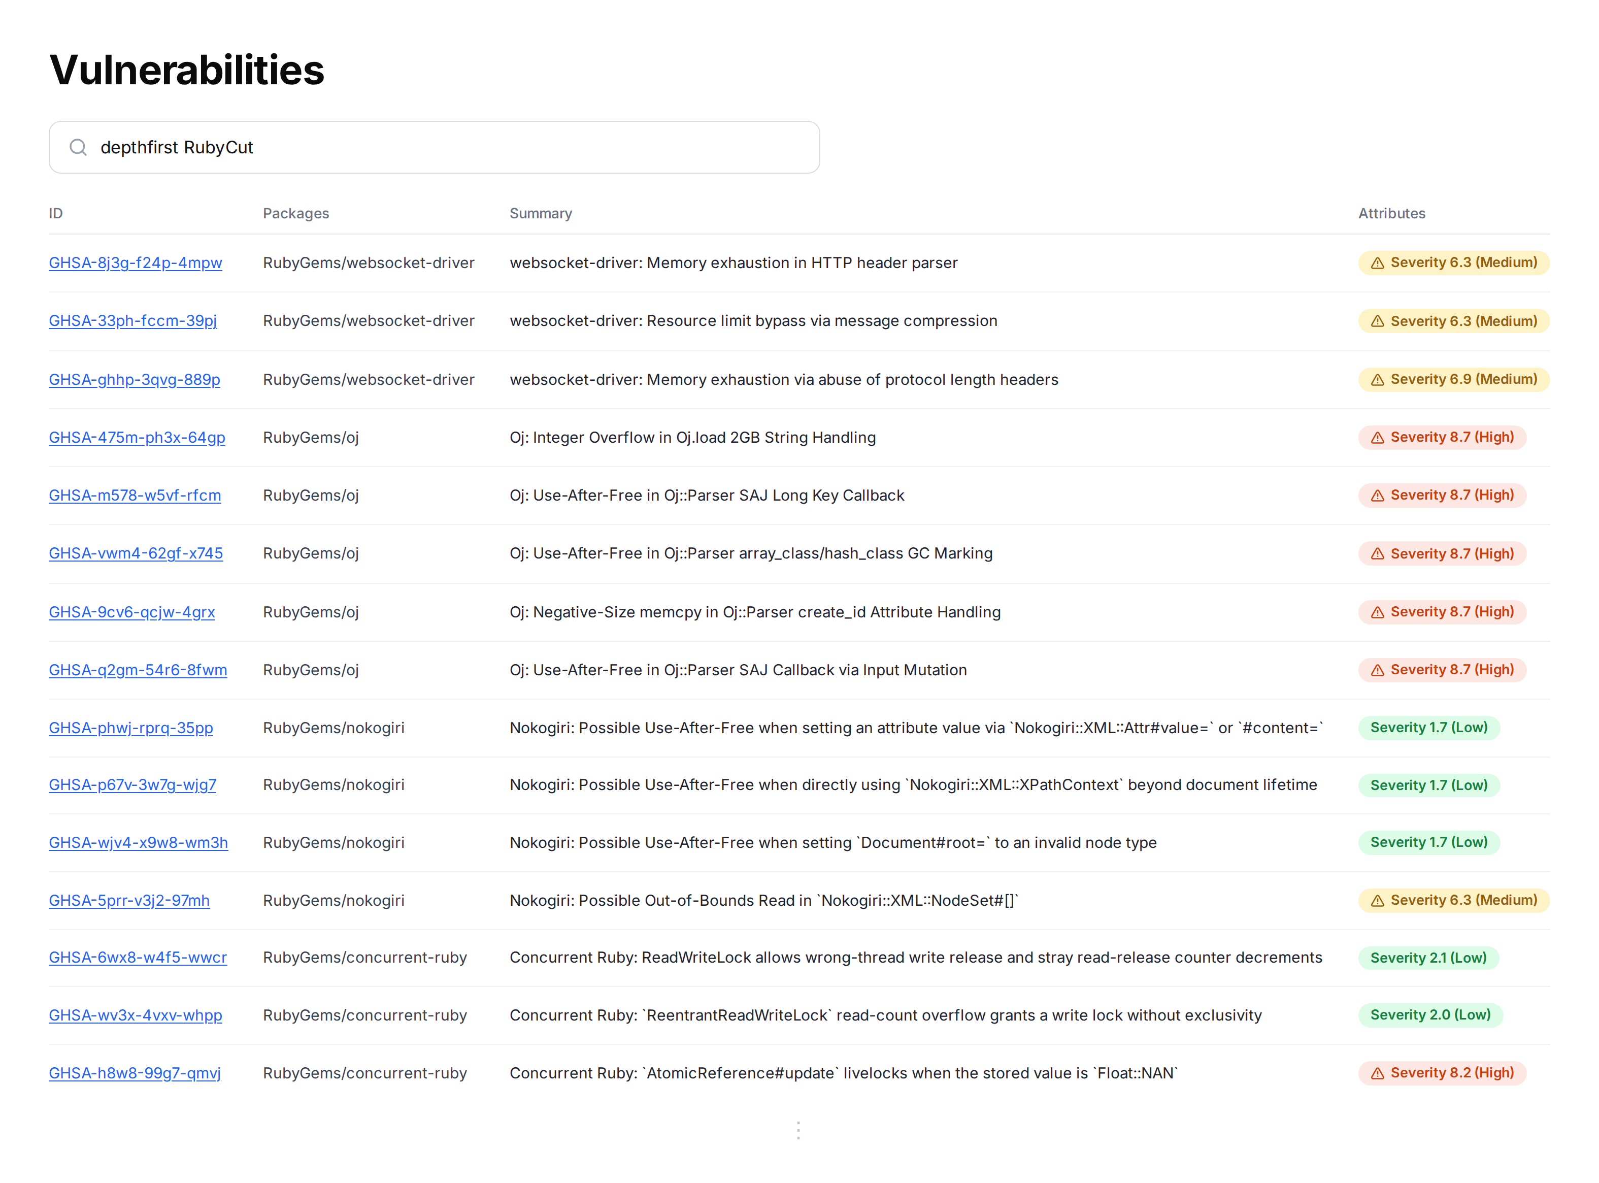Click the search magnifier icon
The height and width of the screenshot is (1183, 1599).
click(x=78, y=148)
